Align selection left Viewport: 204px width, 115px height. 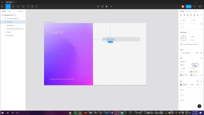pyautogui.click(x=181, y=15)
